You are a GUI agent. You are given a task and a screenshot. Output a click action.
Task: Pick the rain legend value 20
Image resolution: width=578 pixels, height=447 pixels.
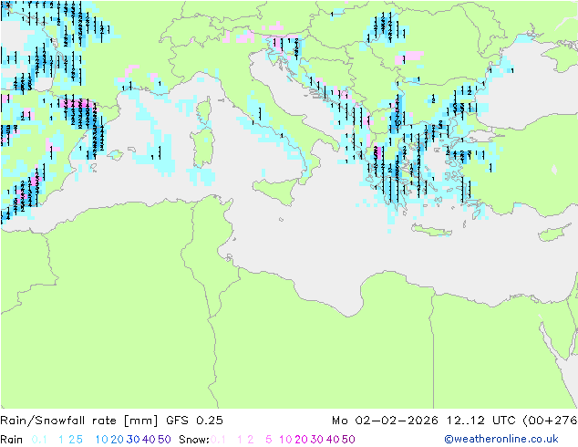[118, 440]
